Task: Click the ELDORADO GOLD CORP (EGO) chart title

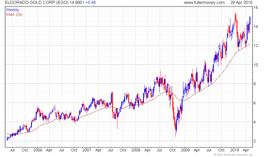Action: click(x=37, y=3)
